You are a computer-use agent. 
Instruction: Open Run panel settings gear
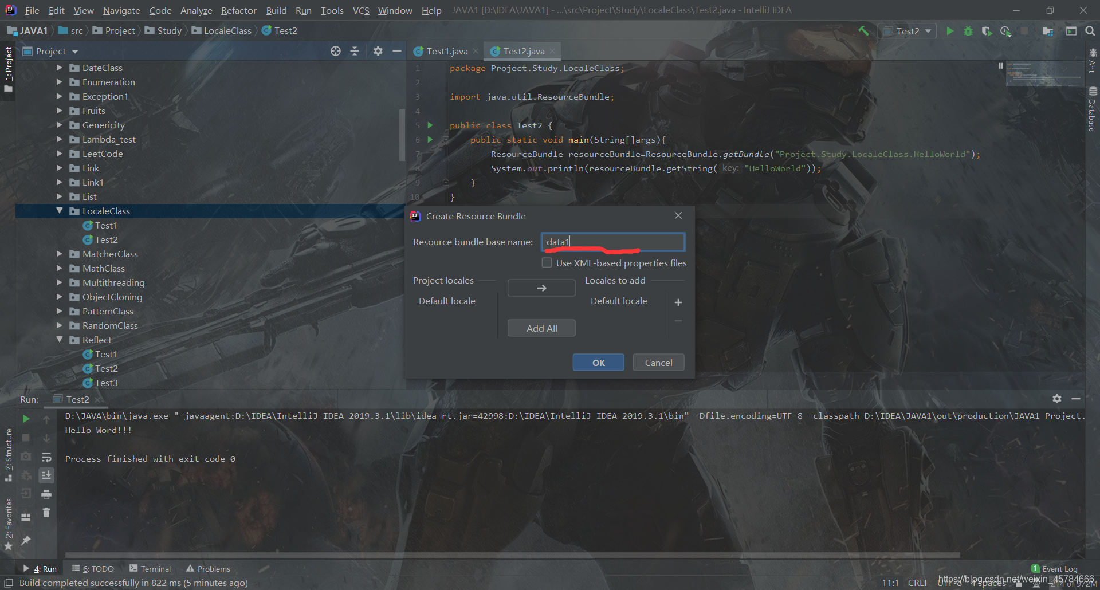click(x=1057, y=399)
